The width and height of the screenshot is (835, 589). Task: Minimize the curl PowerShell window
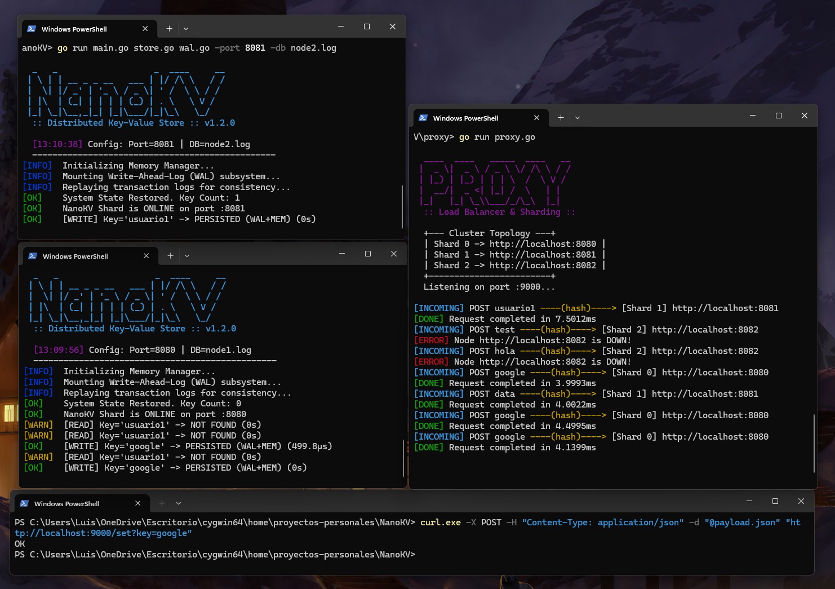coord(749,501)
